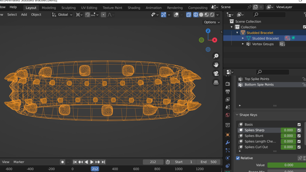
Task: Jump to timeline end frame
Action: (x=103, y=162)
